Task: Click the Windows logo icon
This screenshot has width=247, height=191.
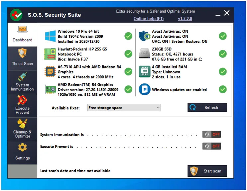Action: click(50, 36)
